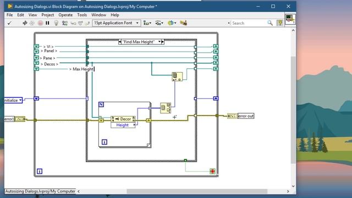The width and height of the screenshot is (352, 198).
Task: Open the Help menu
Action: [115, 15]
